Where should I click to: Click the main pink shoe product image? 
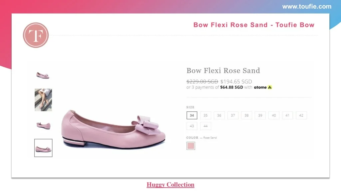(x=113, y=128)
